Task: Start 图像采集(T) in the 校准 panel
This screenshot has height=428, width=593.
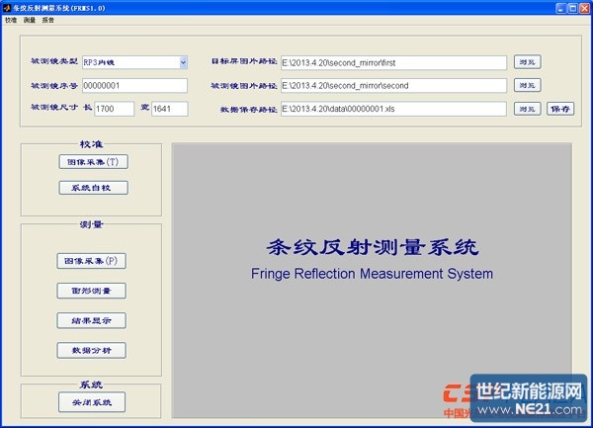Action: tap(93, 161)
